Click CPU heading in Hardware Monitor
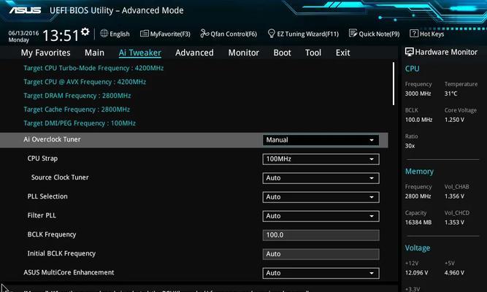Screen dimensions: 487x292 [x=412, y=69]
